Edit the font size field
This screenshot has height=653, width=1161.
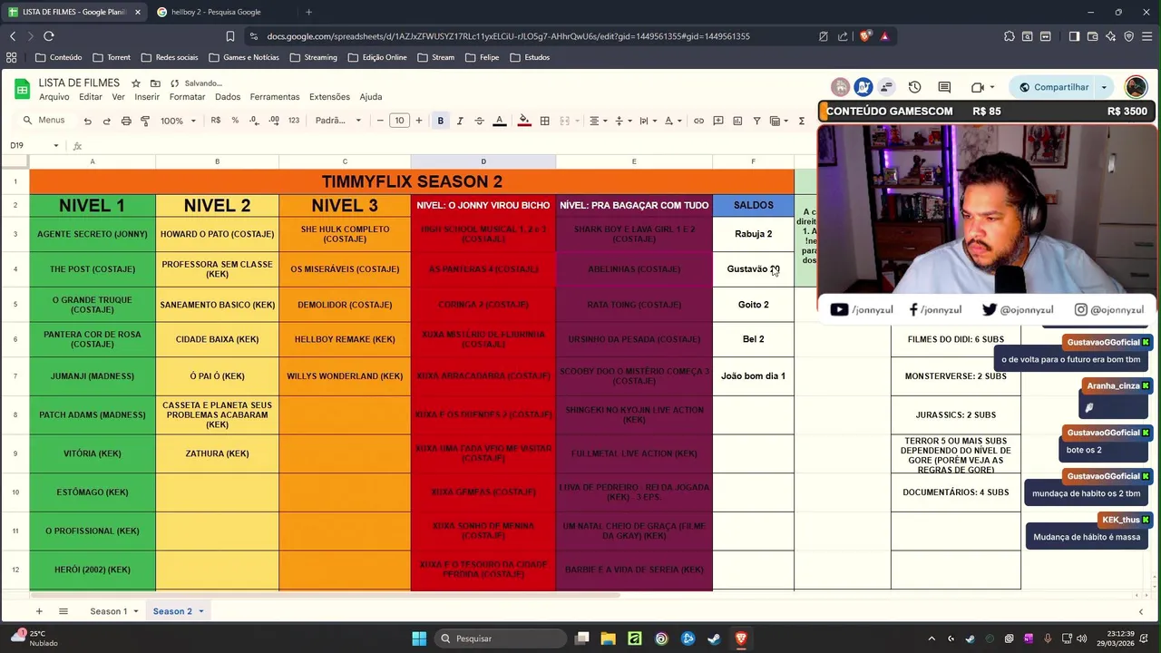[399, 121]
